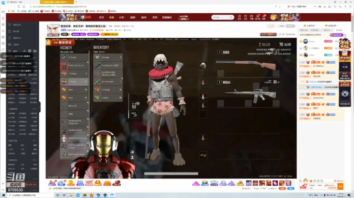Click the Windows taskbar search box
Viewport: 354px width, 198px height.
[x=30, y=195]
